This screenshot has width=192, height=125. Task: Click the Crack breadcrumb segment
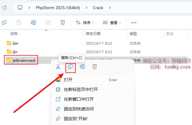point(98,8)
